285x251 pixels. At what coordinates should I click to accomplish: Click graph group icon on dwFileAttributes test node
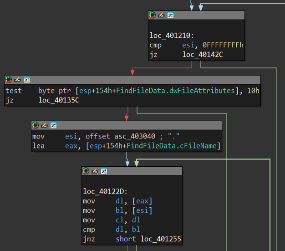pos(26,80)
